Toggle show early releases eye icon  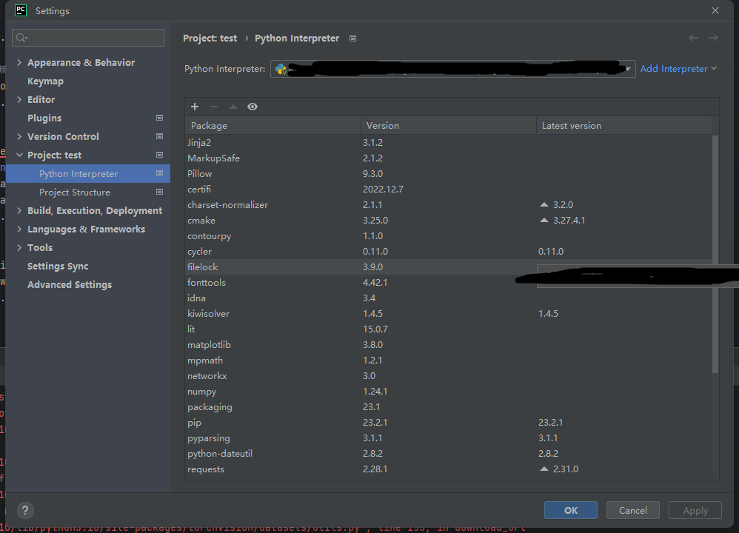point(253,107)
